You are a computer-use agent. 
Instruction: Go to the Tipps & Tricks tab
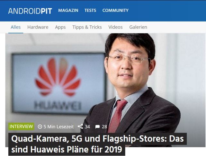[x=87, y=27]
